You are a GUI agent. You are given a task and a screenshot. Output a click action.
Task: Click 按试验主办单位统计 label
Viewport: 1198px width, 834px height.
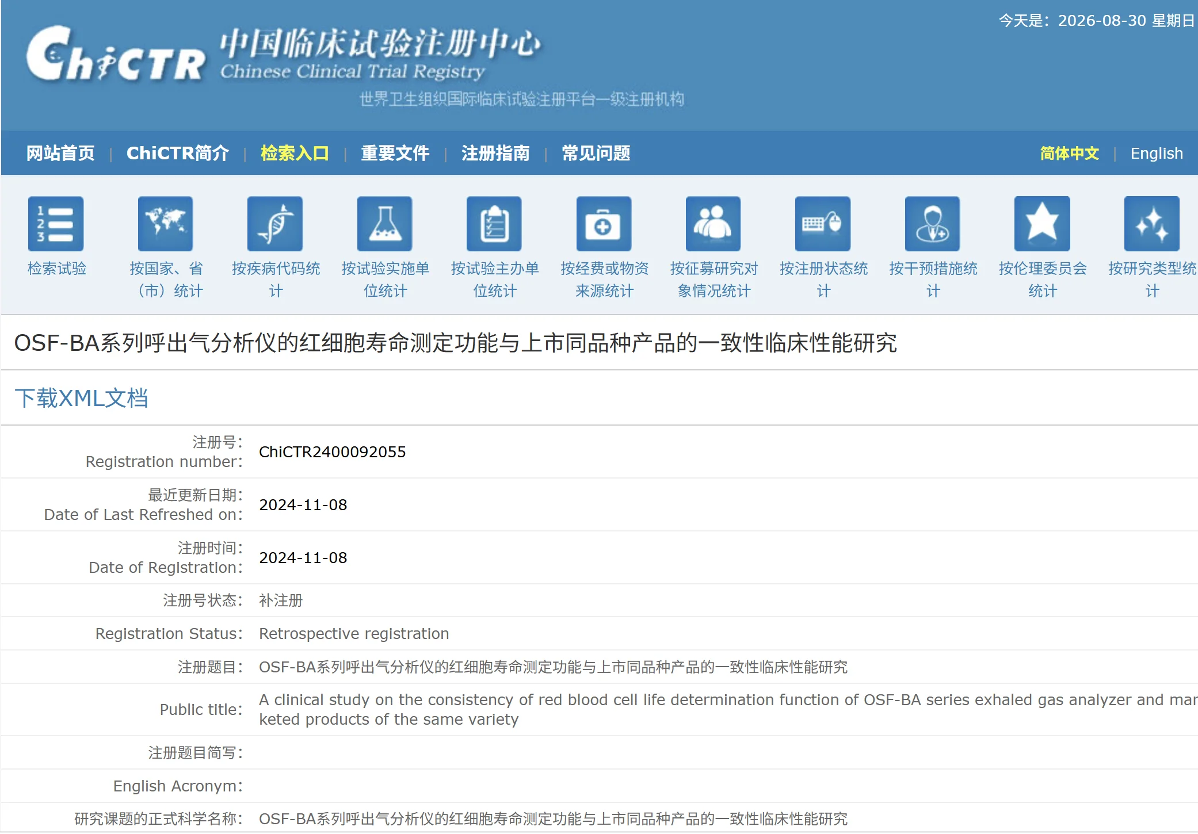[x=495, y=280]
